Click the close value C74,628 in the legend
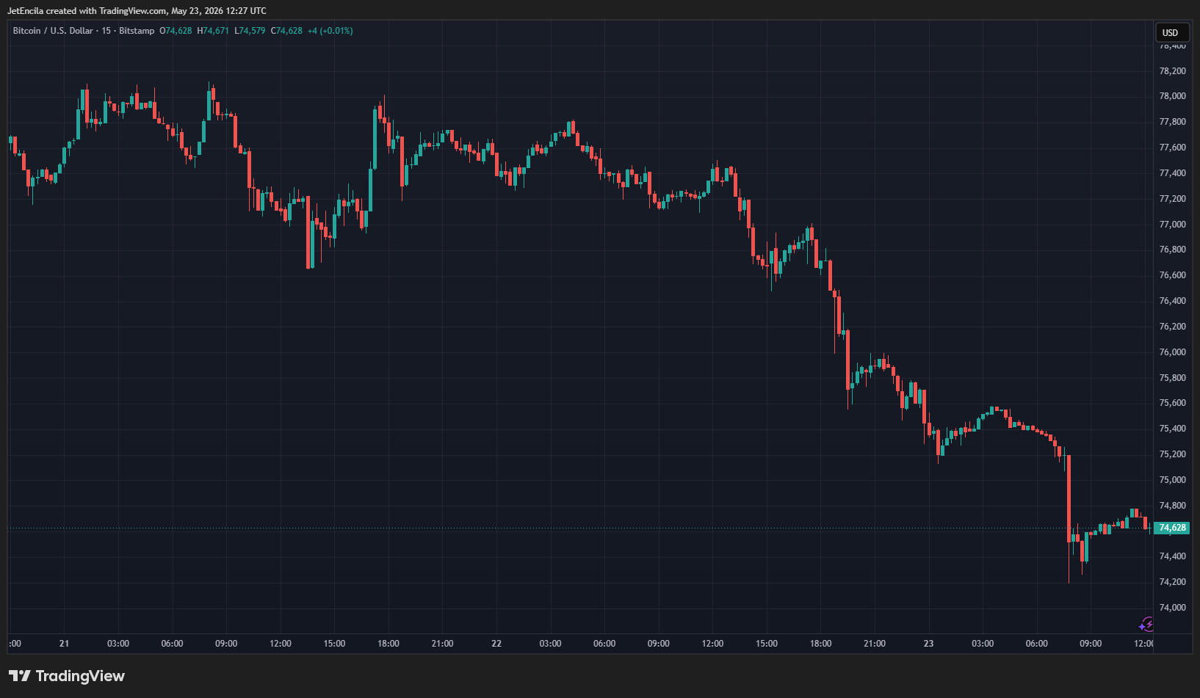The image size is (1200, 698). click(286, 31)
